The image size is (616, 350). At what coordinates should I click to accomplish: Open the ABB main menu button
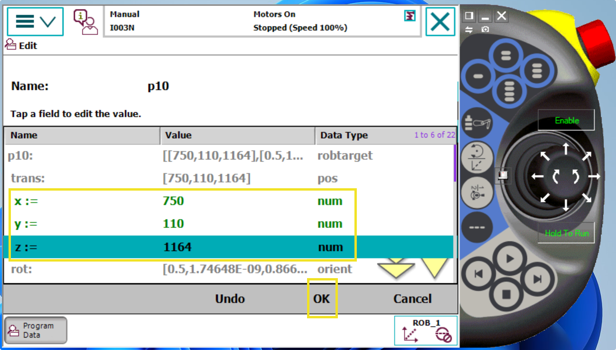coord(35,22)
